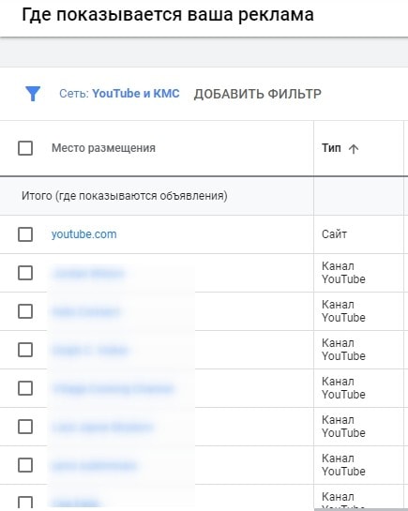Sort by the Тип column header label

(x=331, y=148)
